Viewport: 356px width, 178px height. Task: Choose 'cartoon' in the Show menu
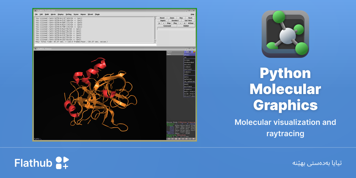(190, 69)
